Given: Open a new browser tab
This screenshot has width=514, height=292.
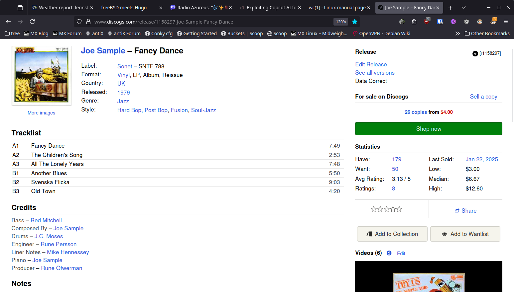Looking at the screenshot, I should pyautogui.click(x=450, y=8).
